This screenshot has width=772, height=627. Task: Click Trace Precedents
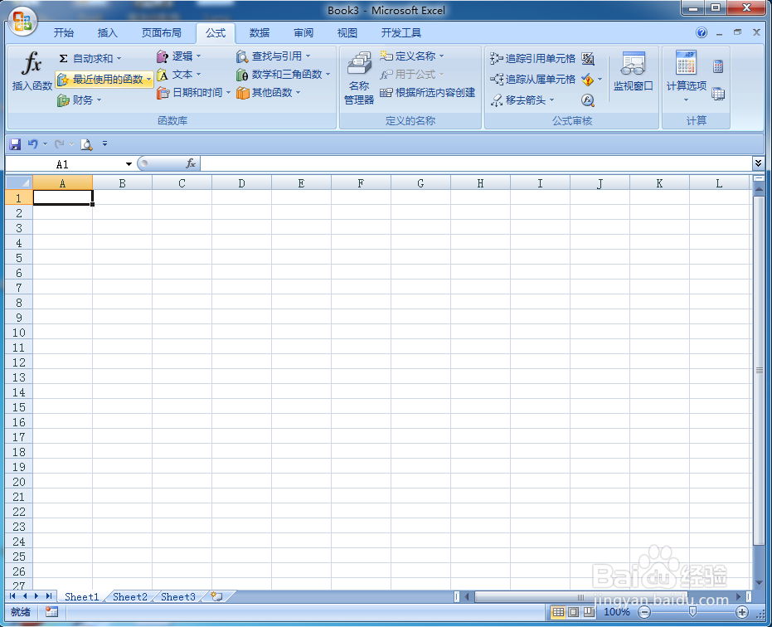click(x=532, y=59)
